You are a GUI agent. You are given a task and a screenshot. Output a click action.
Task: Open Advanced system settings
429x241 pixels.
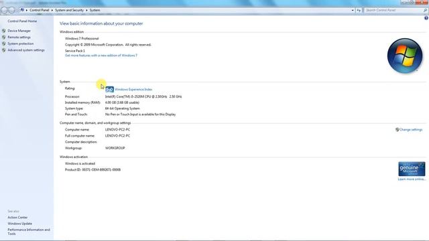click(26, 50)
